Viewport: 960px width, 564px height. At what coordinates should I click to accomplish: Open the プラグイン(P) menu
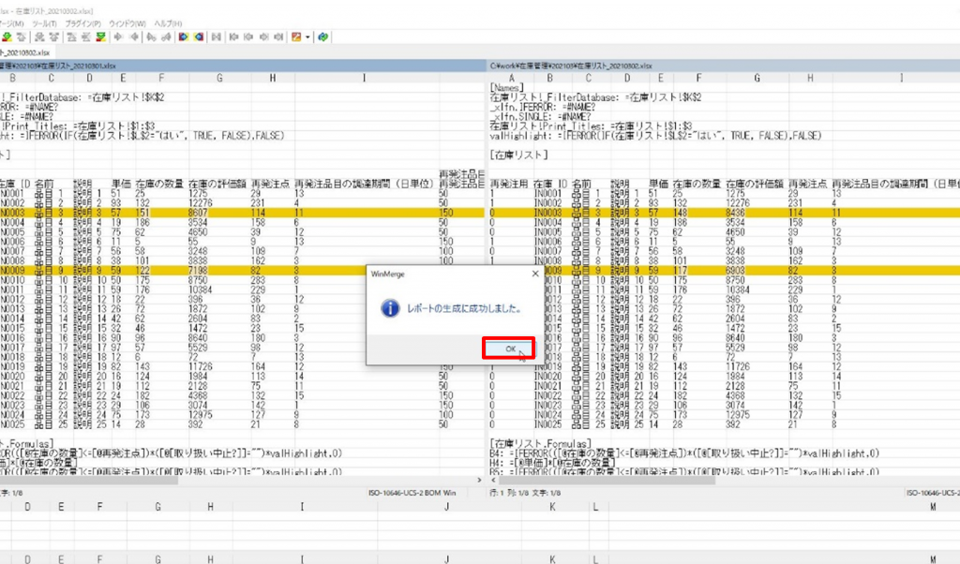(83, 22)
